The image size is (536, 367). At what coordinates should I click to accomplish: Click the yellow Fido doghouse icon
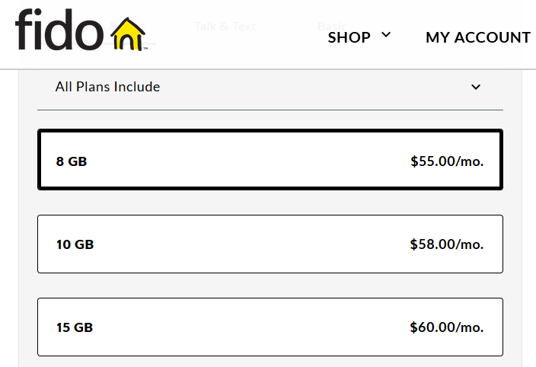[x=130, y=34]
